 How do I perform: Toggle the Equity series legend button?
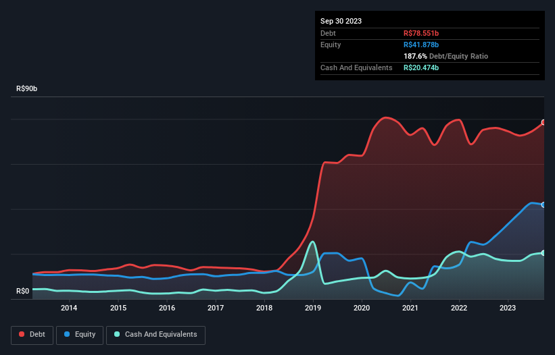coord(80,335)
